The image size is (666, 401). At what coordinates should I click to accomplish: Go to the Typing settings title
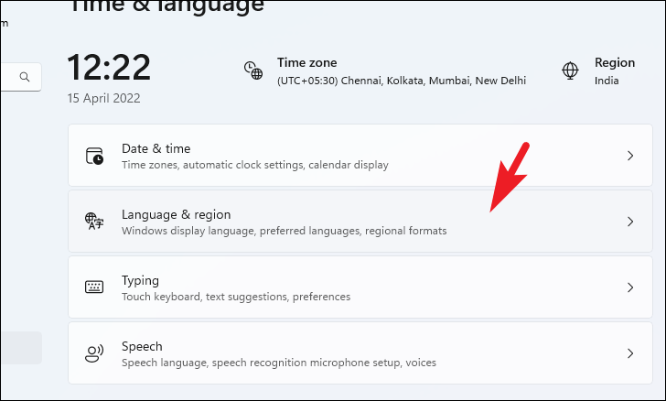coord(141,280)
